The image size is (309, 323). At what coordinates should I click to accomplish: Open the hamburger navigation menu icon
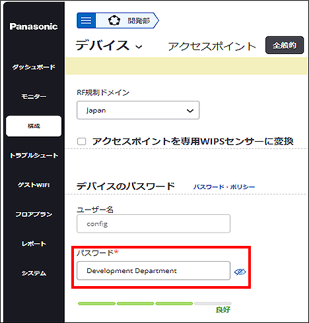86,20
